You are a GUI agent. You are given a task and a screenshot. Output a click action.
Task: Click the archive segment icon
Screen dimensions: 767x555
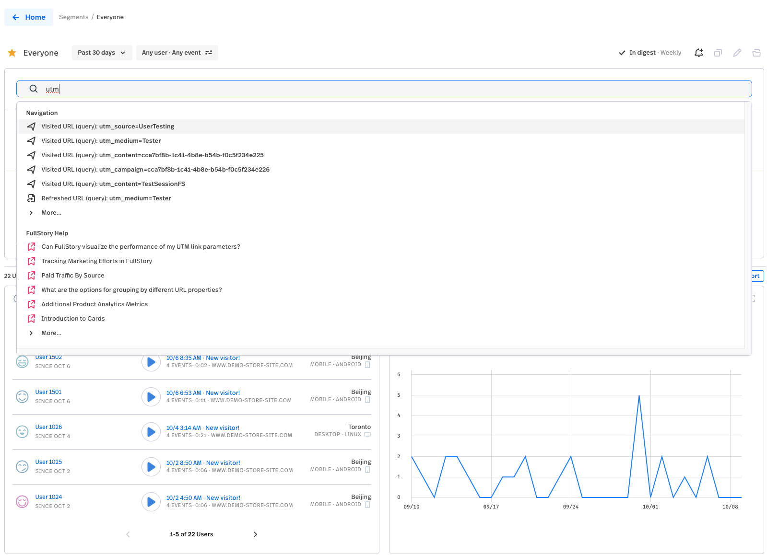coord(756,53)
